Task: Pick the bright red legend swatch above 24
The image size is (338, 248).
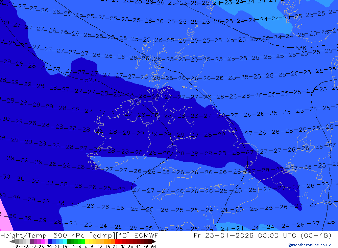Action: pyautogui.click(x=117, y=242)
